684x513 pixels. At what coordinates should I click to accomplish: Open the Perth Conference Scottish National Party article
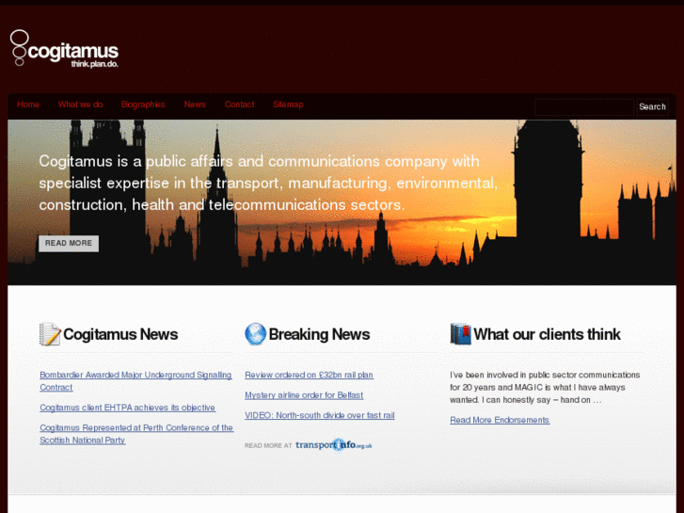pos(136,434)
